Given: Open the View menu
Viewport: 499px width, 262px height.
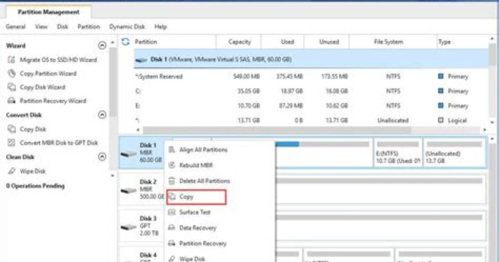Looking at the screenshot, I should (x=41, y=27).
